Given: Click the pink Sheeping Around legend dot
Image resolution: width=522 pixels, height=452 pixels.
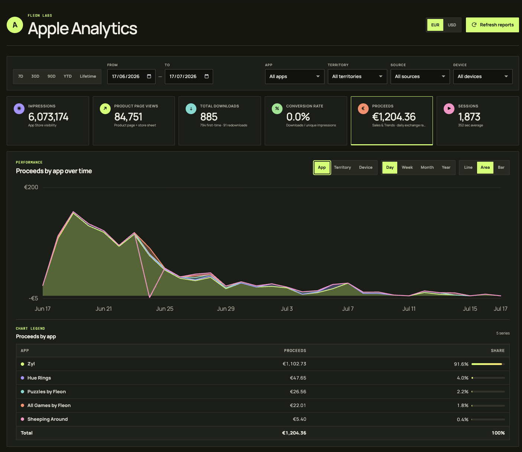Looking at the screenshot, I should pyautogui.click(x=23, y=419).
